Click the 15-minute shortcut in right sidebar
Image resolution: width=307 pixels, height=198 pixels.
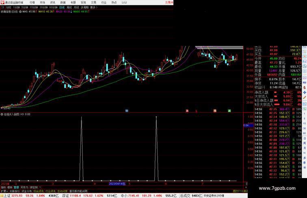[305, 124]
